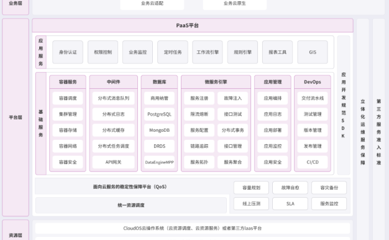Click the 应用管理 column header

[x=273, y=82]
